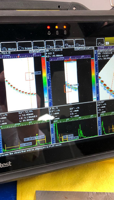Toggle WDly in the middle scan panel
The width and height of the screenshot is (114, 200).
tap(81, 49)
